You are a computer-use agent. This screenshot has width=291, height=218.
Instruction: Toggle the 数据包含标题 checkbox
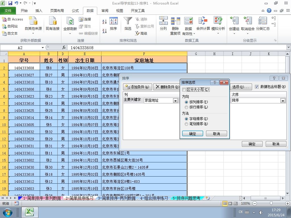257,87
